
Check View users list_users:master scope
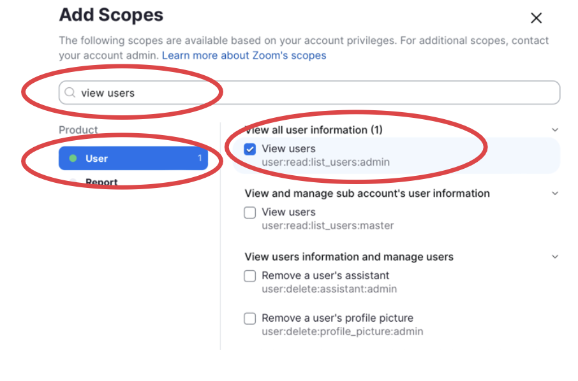[250, 213]
